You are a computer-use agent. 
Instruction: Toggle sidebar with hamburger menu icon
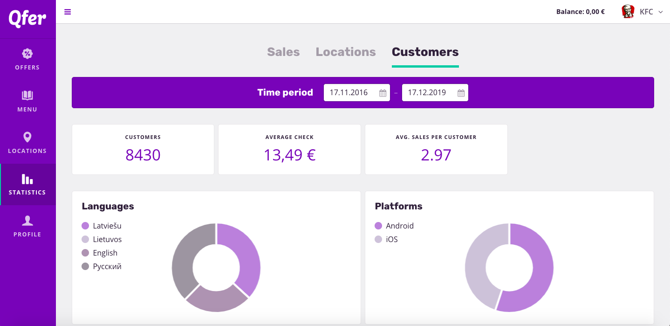click(x=68, y=12)
